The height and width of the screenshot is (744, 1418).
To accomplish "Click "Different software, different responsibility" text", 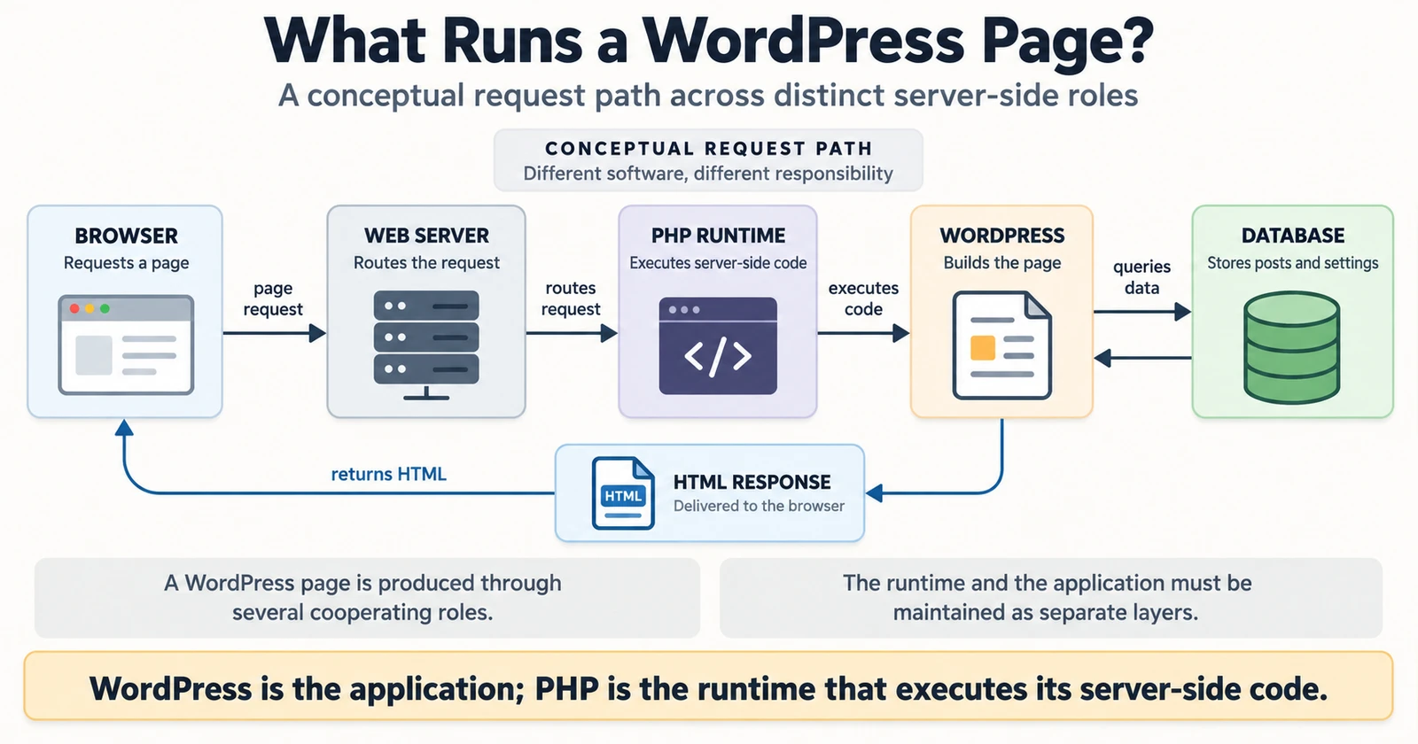I will pyautogui.click(x=708, y=174).
